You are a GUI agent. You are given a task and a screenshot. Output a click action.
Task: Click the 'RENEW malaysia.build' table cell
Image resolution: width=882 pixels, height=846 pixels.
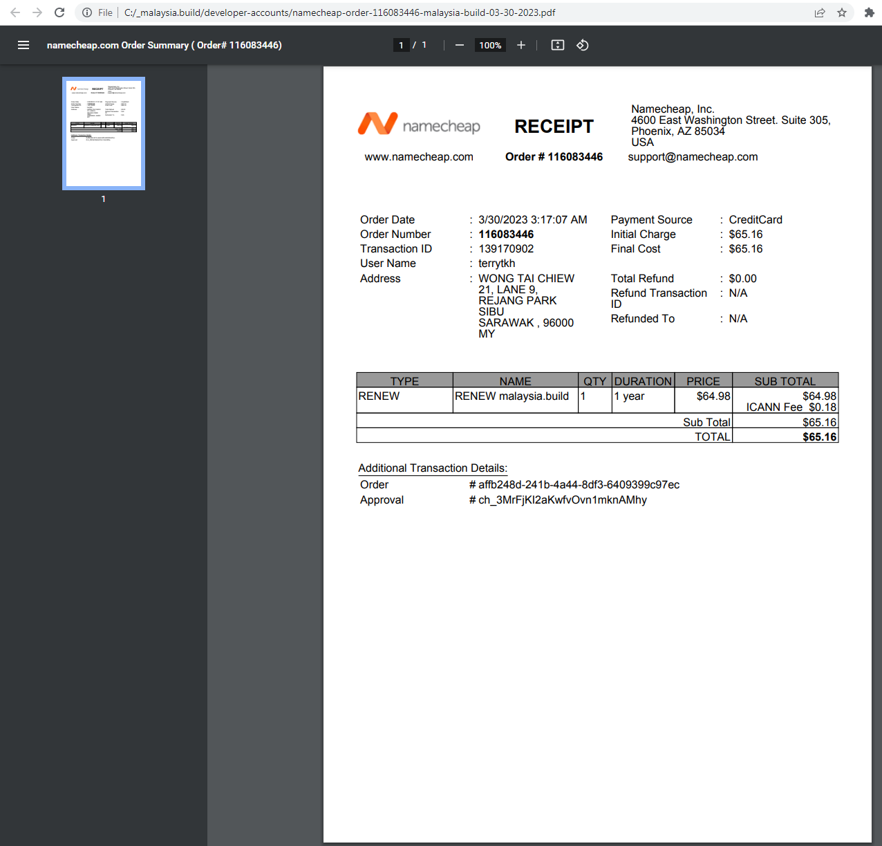click(515, 400)
